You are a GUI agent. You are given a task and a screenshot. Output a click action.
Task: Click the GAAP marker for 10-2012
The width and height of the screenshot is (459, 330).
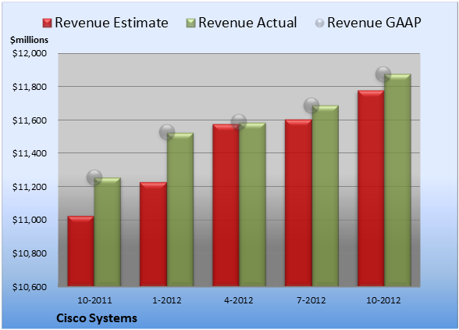click(x=383, y=74)
